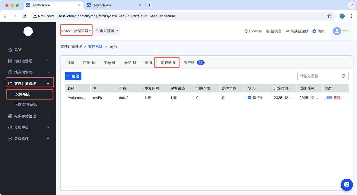Switch to the 快照 tab
Viewport: 357px width, 195px height.
148,63
